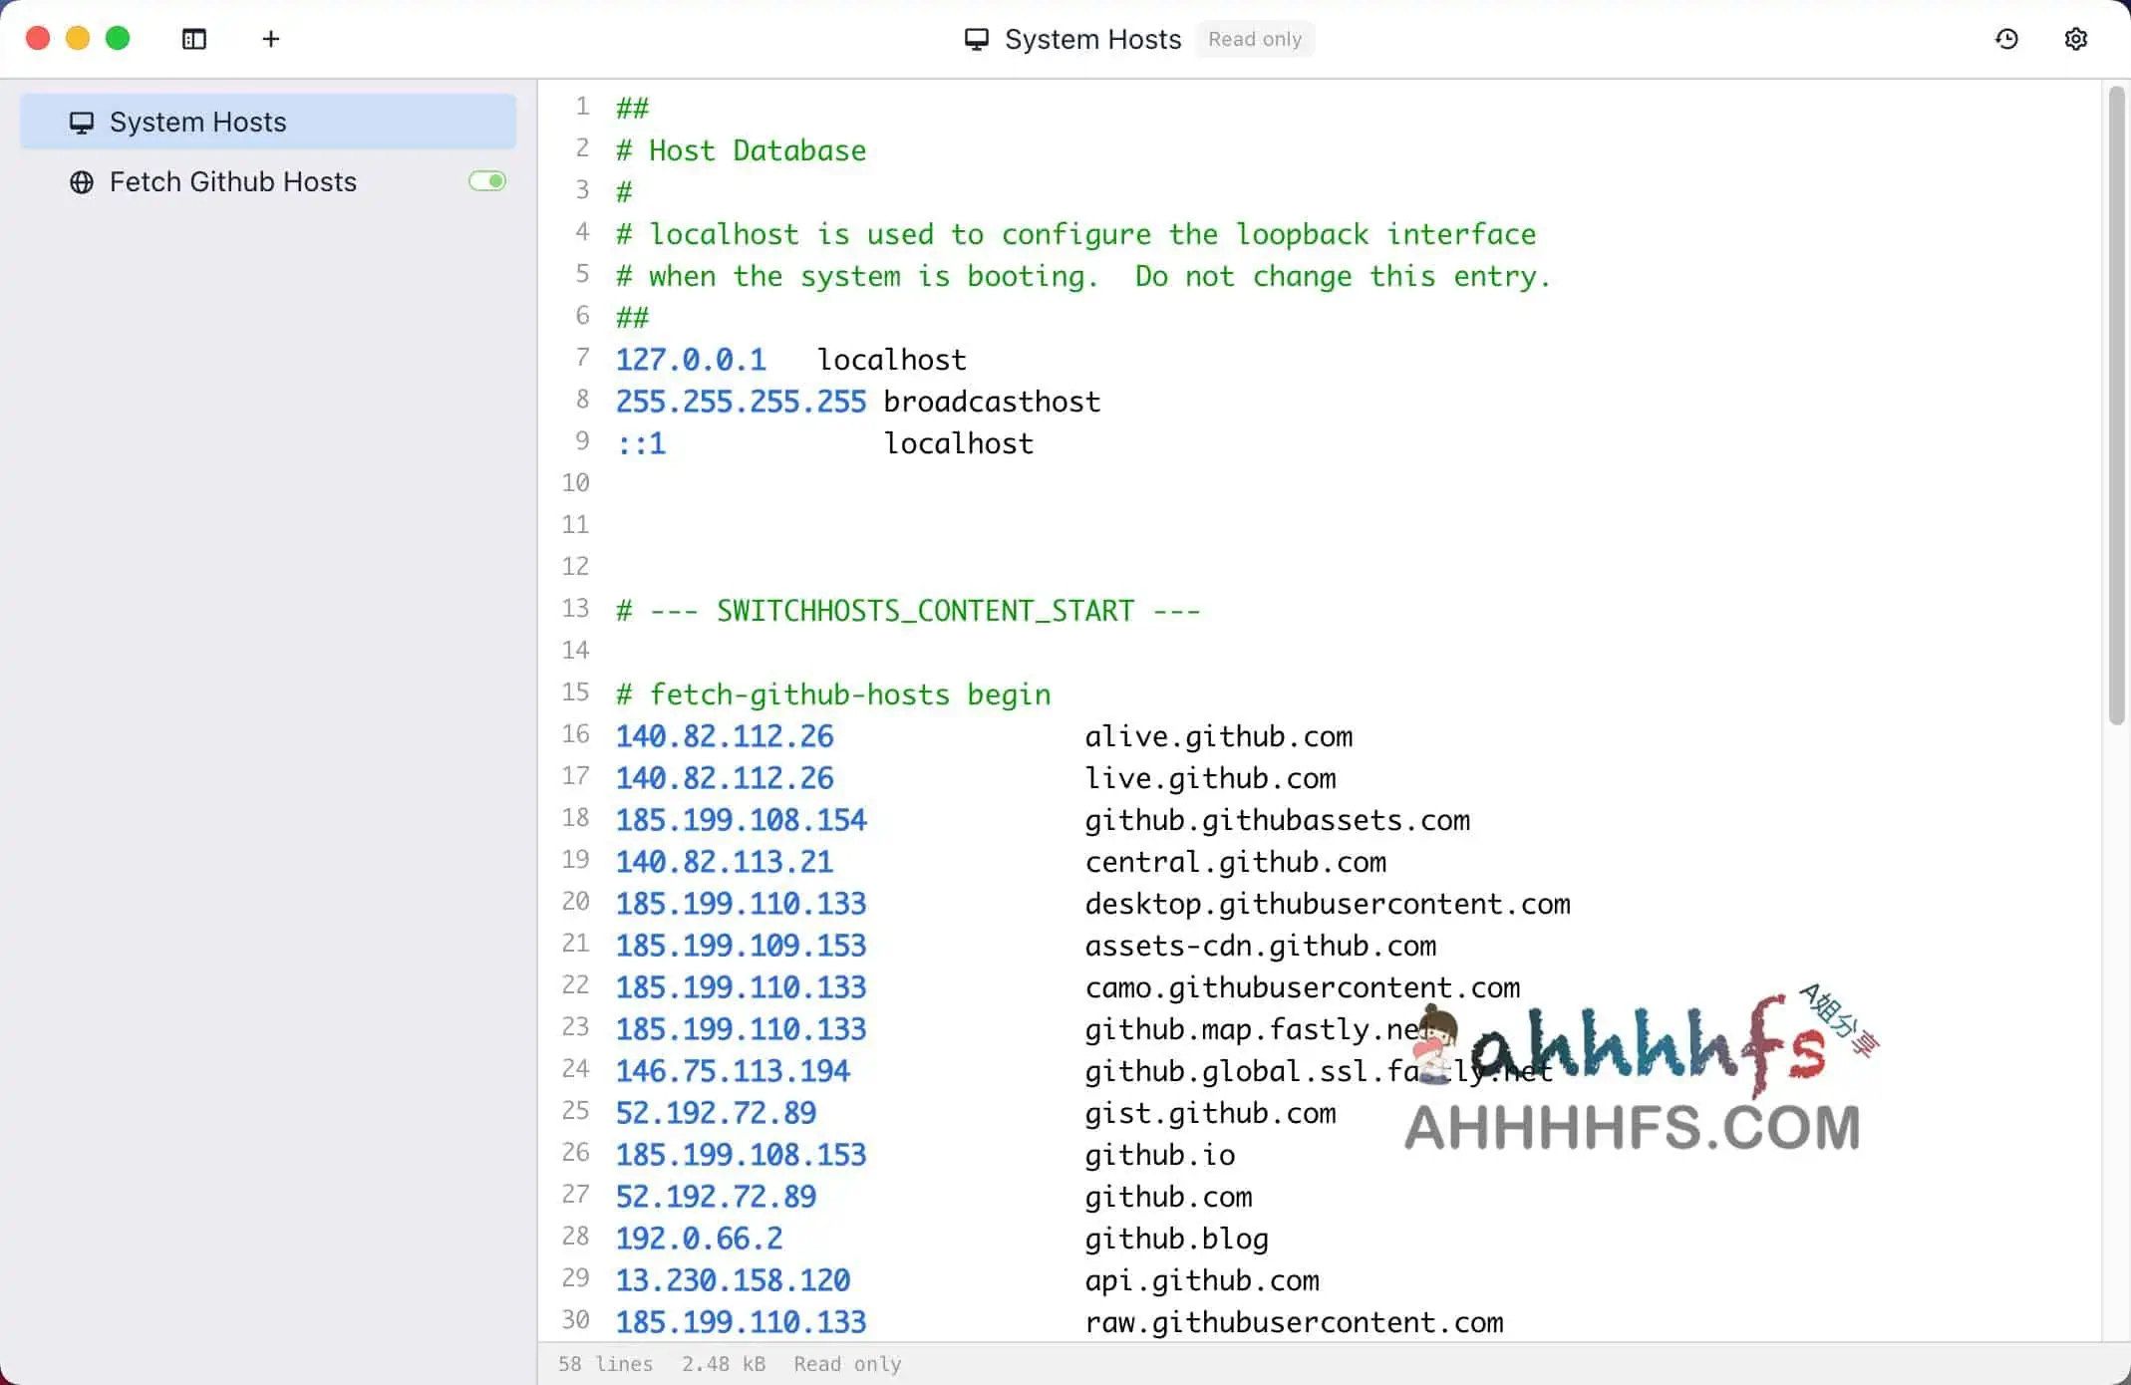Click the monitor icon beside System Hosts in sidebar
This screenshot has height=1385, width=2131.
pyautogui.click(x=82, y=123)
